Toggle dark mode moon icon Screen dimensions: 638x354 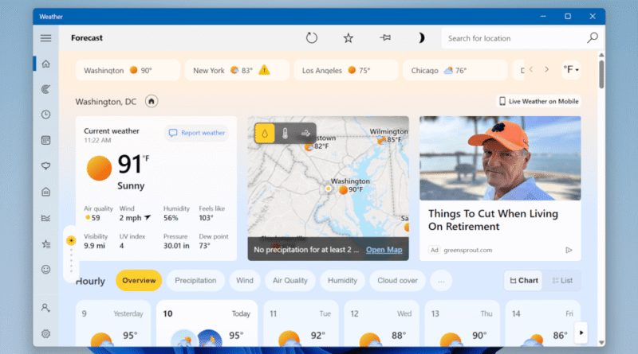click(422, 37)
